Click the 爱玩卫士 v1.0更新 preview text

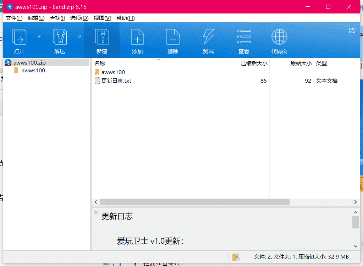pyautogui.click(x=150, y=241)
